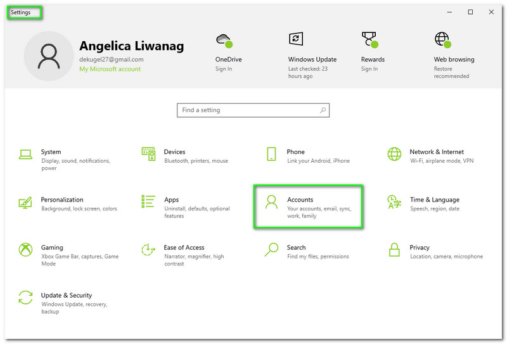The image size is (507, 344).
Task: Open the Privacy lock icon
Action: click(x=394, y=250)
